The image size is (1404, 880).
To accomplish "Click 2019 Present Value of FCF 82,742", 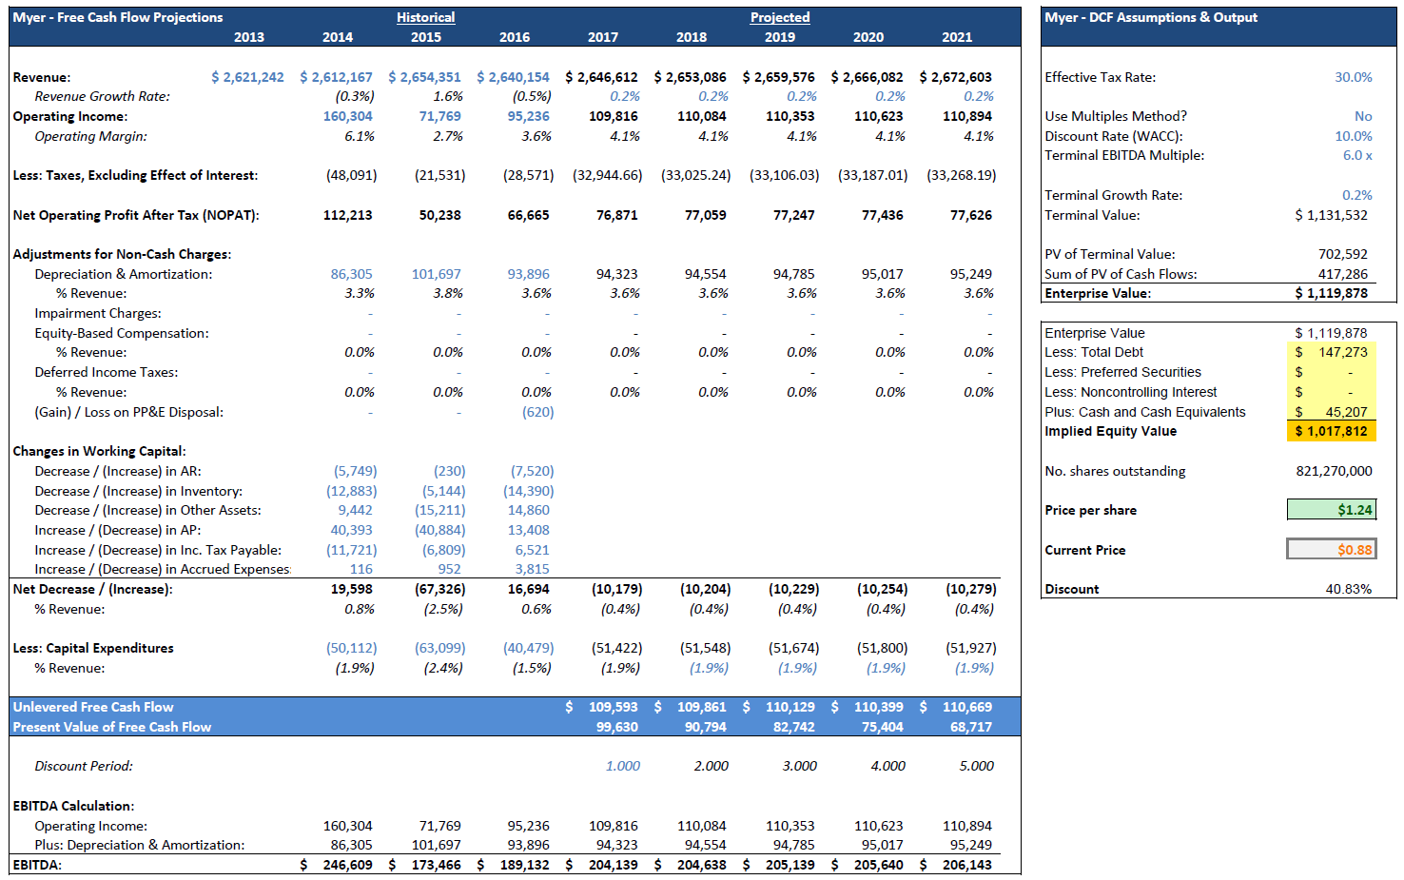I will pos(793,727).
